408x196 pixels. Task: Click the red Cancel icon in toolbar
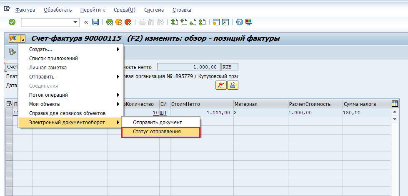tap(128, 22)
